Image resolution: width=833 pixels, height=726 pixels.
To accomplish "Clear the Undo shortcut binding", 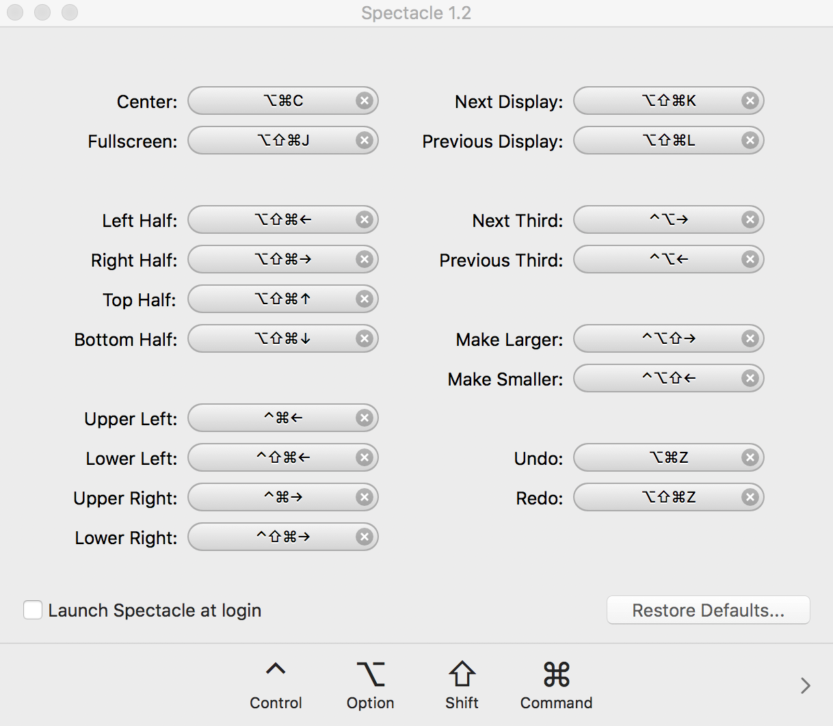I will (750, 458).
